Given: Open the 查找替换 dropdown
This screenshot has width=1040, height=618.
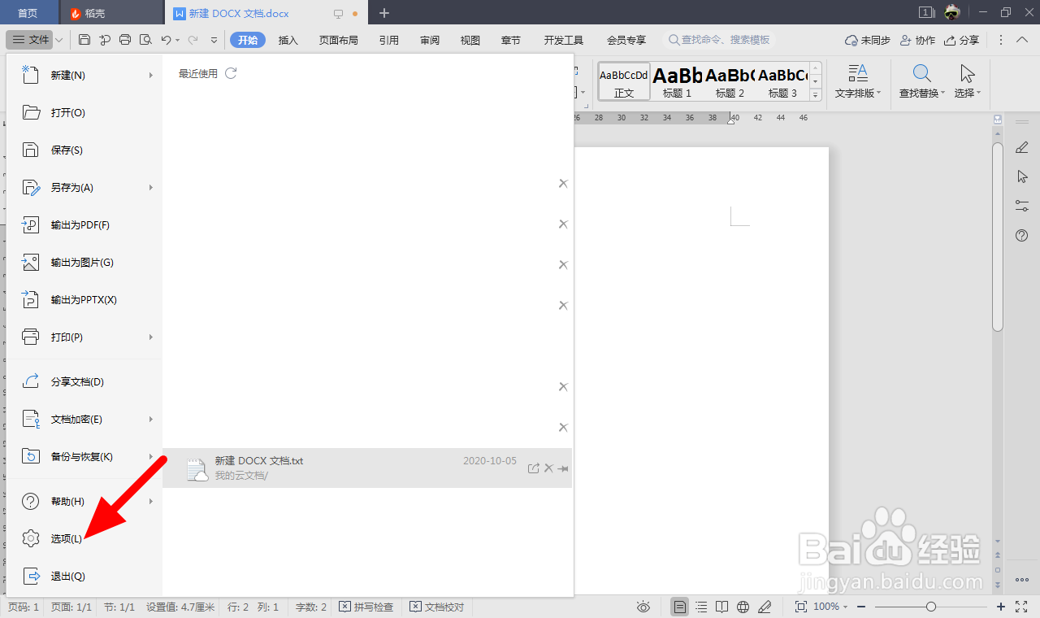Looking at the screenshot, I should (x=922, y=81).
